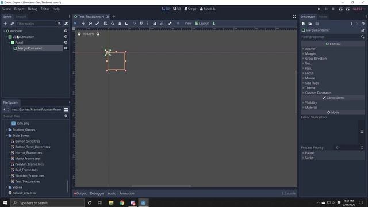
Task: Open the Layout menu button
Action: (202, 23)
